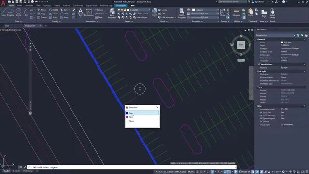Click the Leader tool
Screen dimensions: 309x174
99,14
